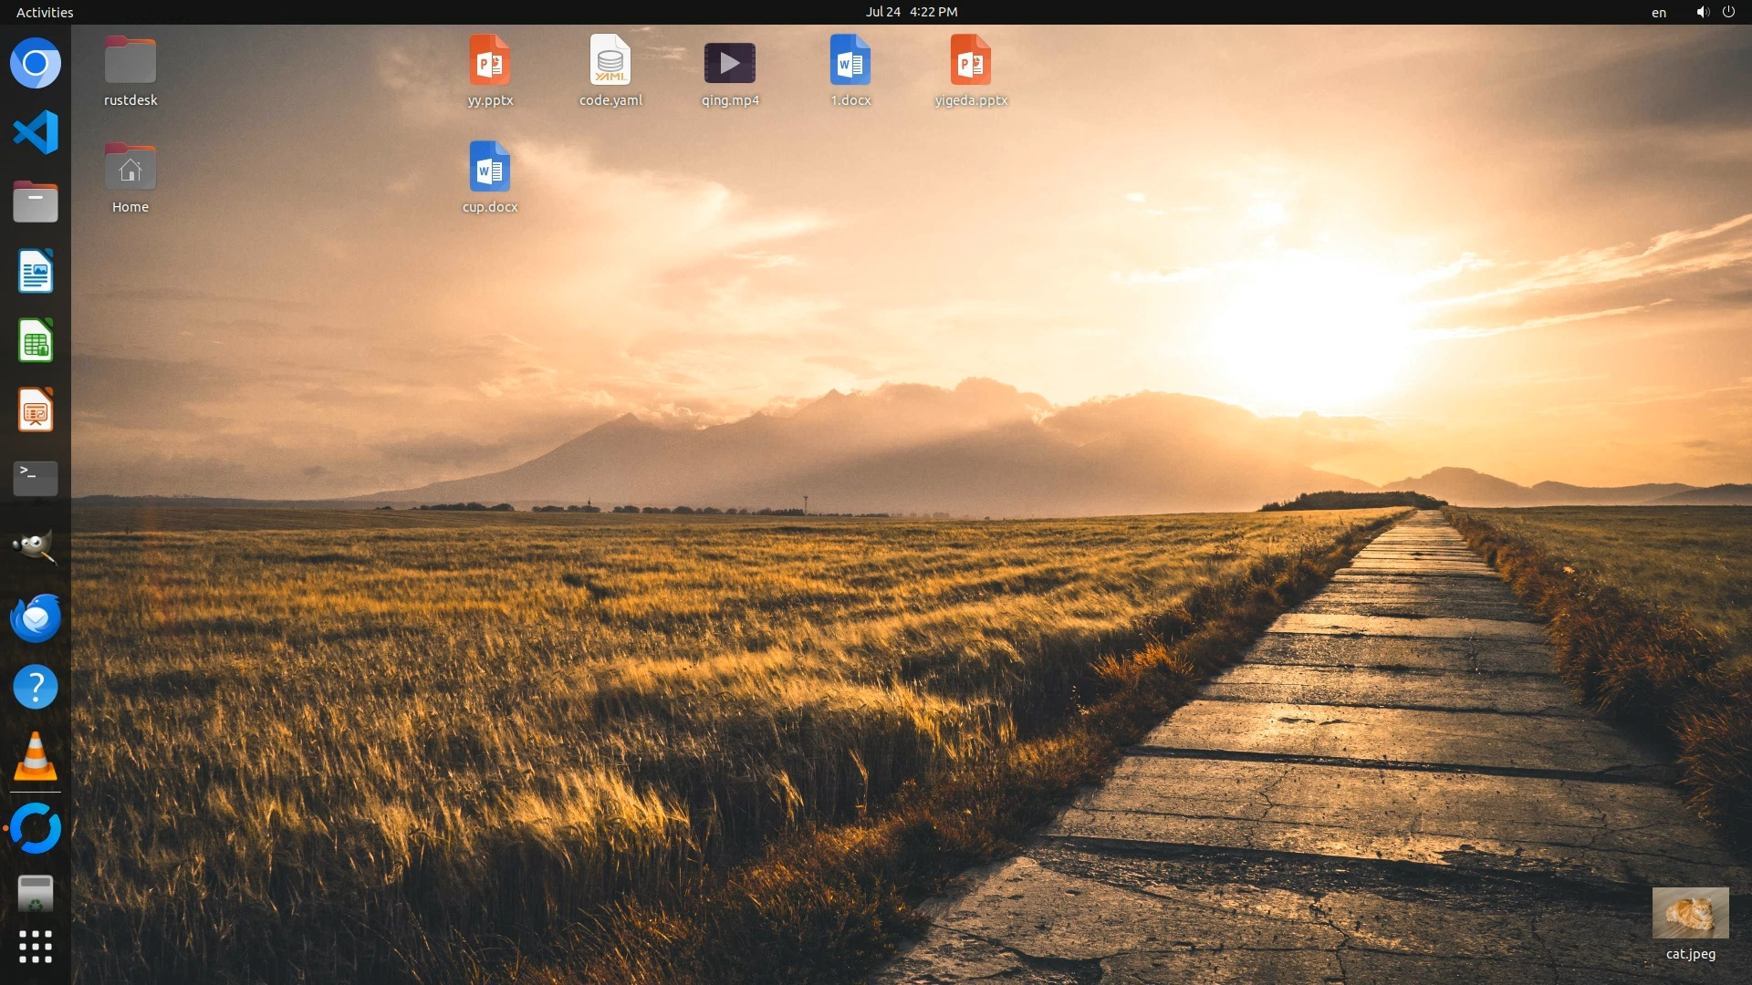Open the en input source dropdown
The width and height of the screenshot is (1752, 985).
(x=1658, y=13)
